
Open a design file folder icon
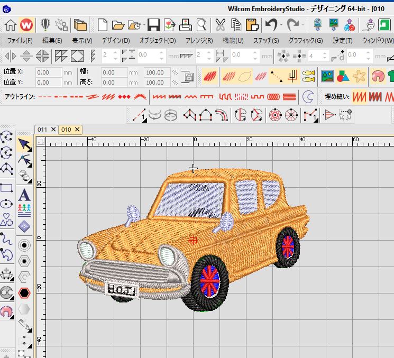118,25
